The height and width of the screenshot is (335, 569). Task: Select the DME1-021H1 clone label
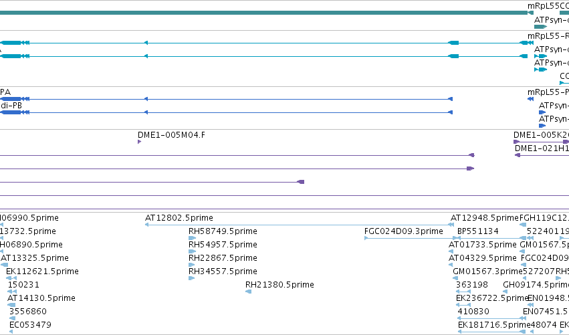(x=542, y=148)
